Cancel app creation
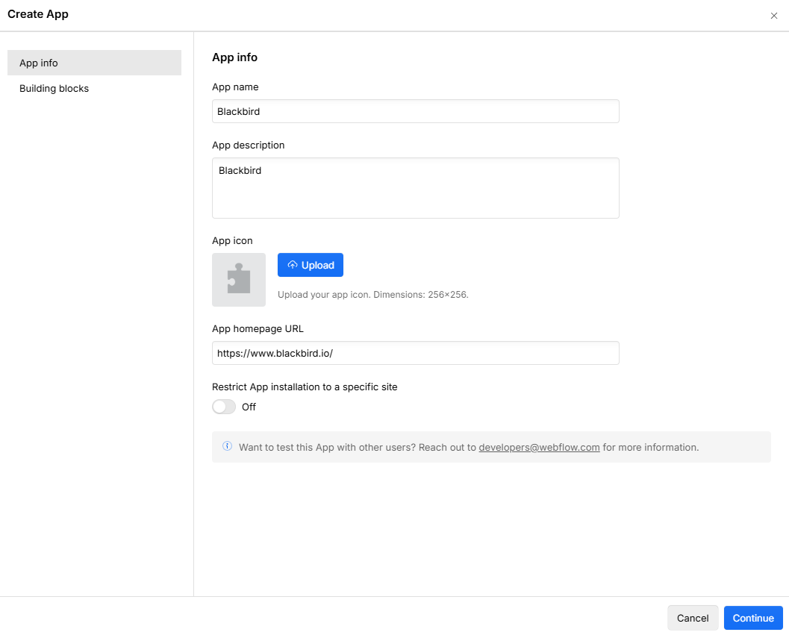The image size is (789, 638). 693,618
